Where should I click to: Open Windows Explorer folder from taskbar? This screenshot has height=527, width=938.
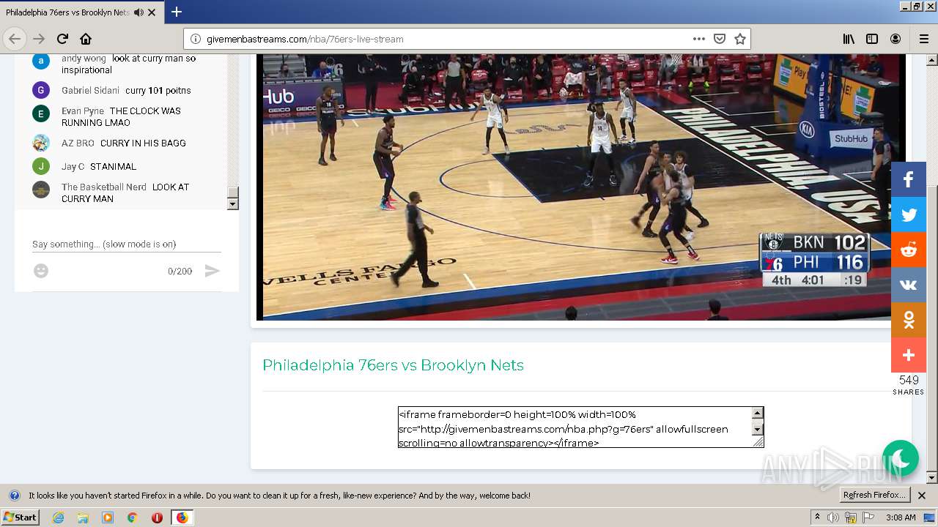click(83, 517)
